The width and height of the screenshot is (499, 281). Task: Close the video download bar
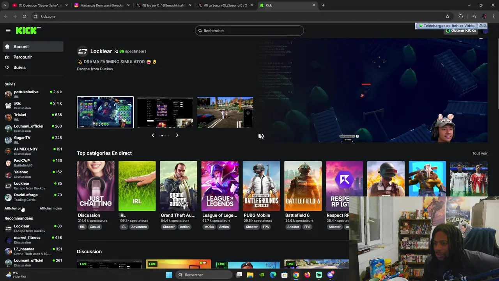click(485, 26)
